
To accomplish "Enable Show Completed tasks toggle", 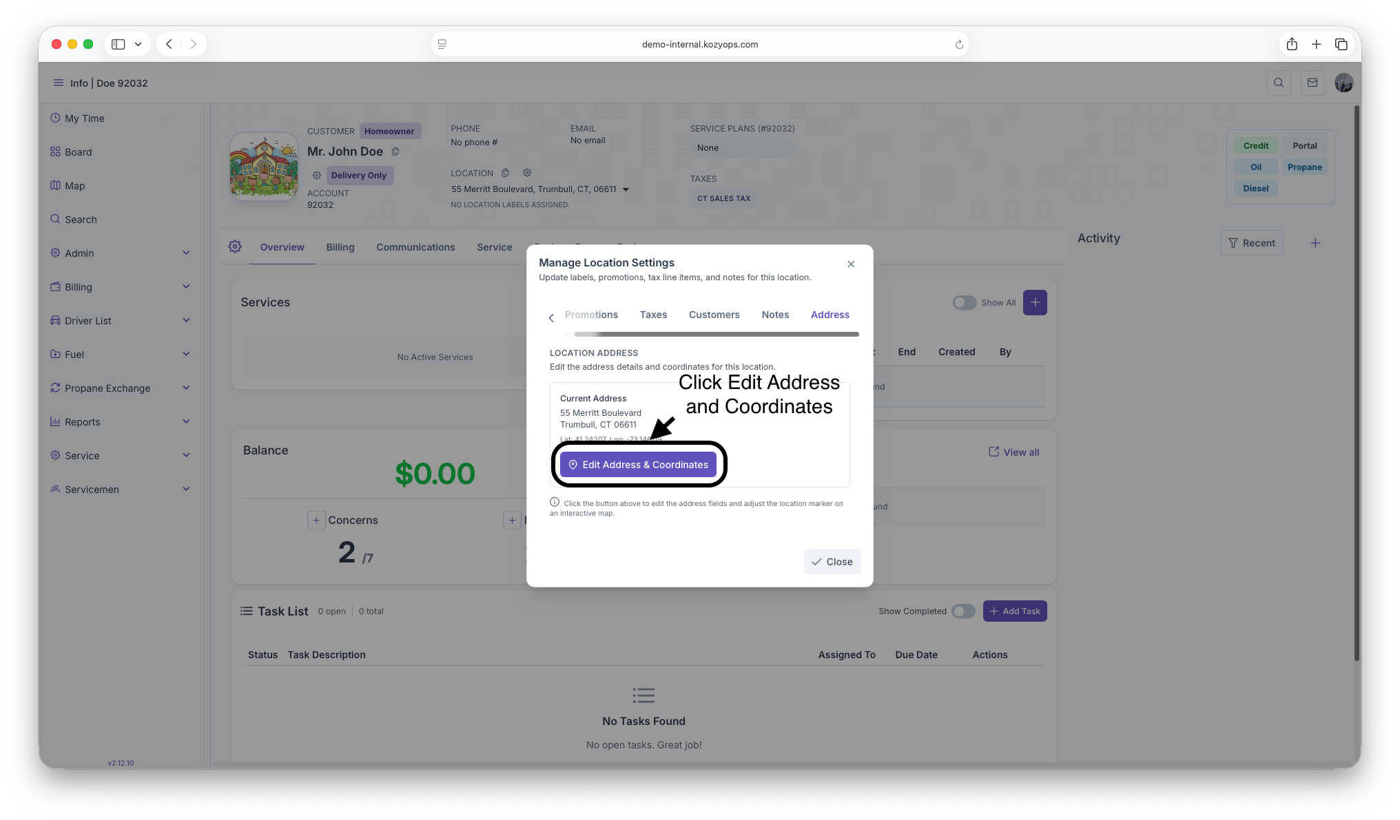I will 963,611.
